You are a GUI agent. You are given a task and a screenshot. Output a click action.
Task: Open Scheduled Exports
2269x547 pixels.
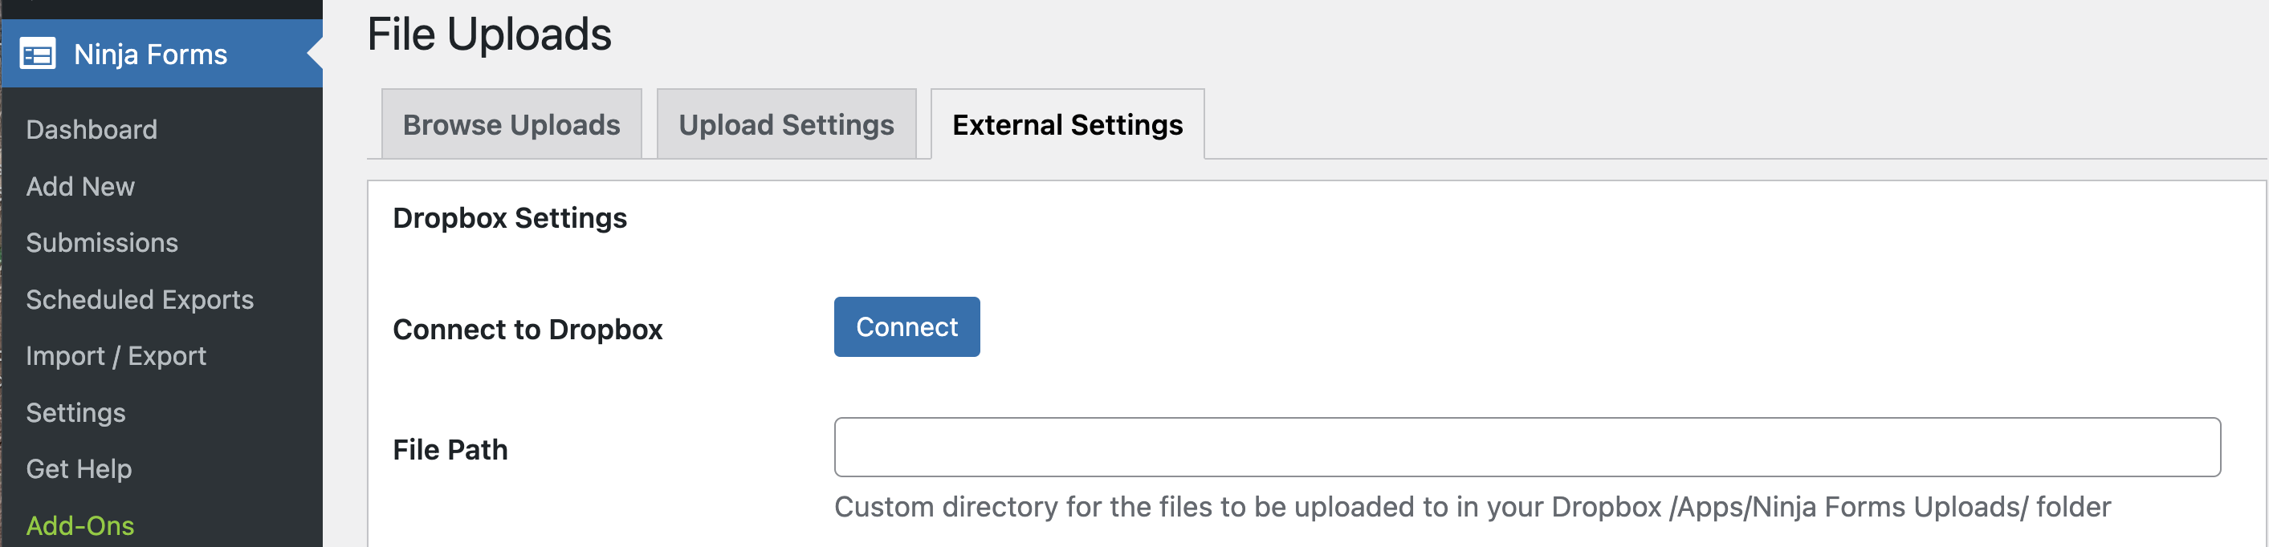coord(140,299)
